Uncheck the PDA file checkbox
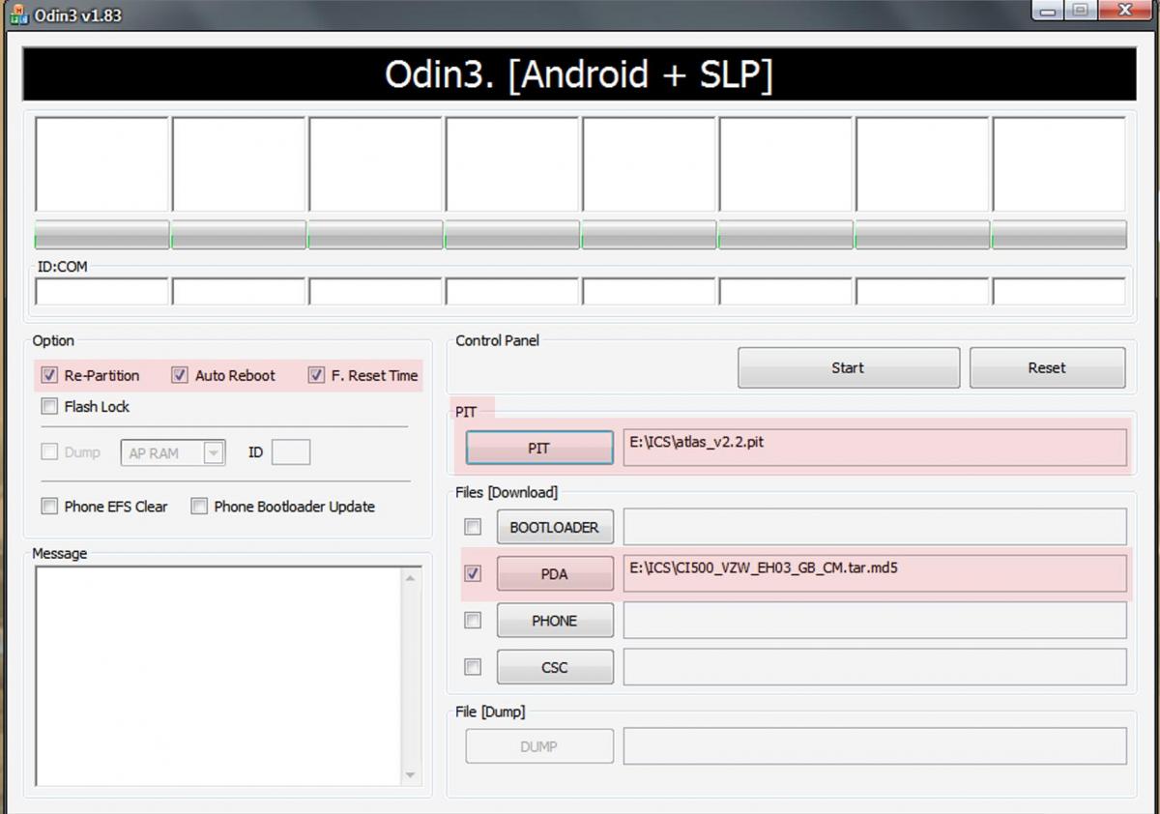This screenshot has width=1160, height=814. tap(473, 573)
